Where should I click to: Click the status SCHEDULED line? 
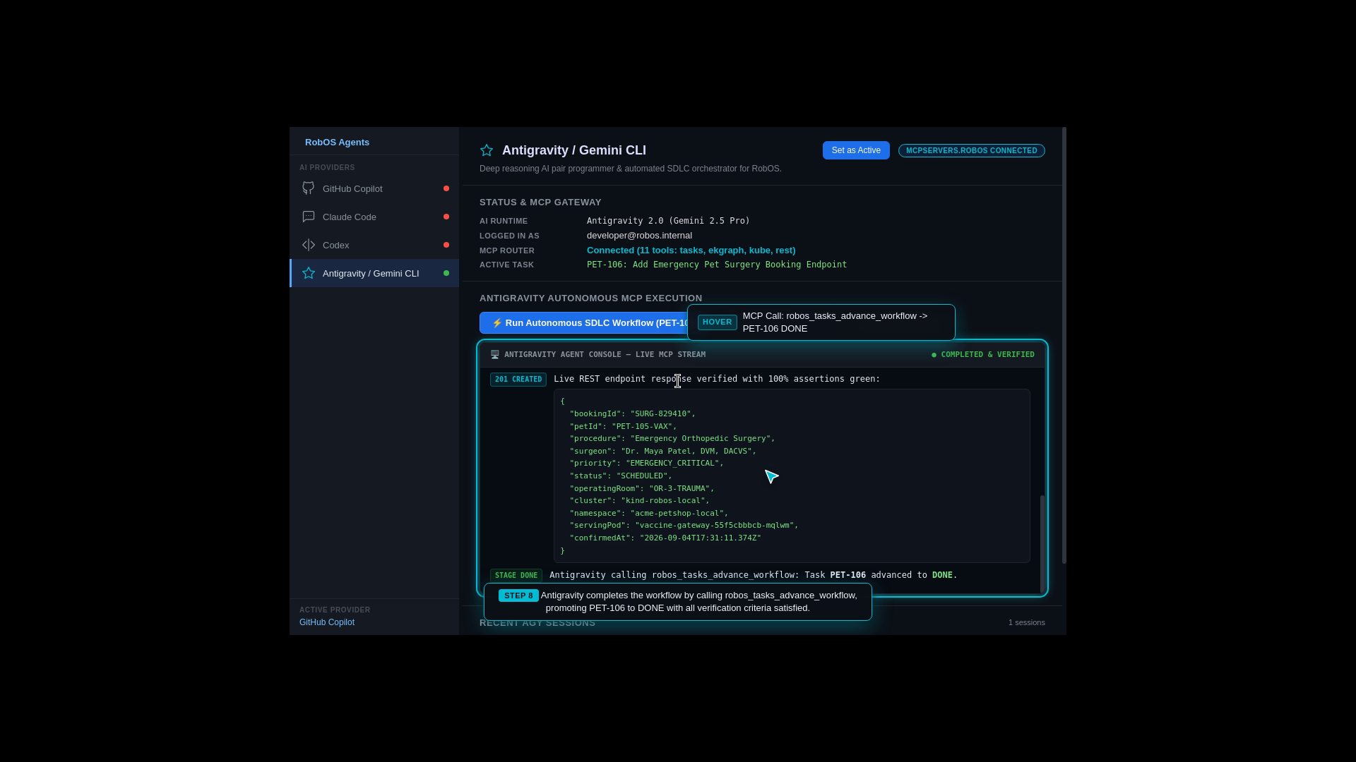pyautogui.click(x=621, y=476)
